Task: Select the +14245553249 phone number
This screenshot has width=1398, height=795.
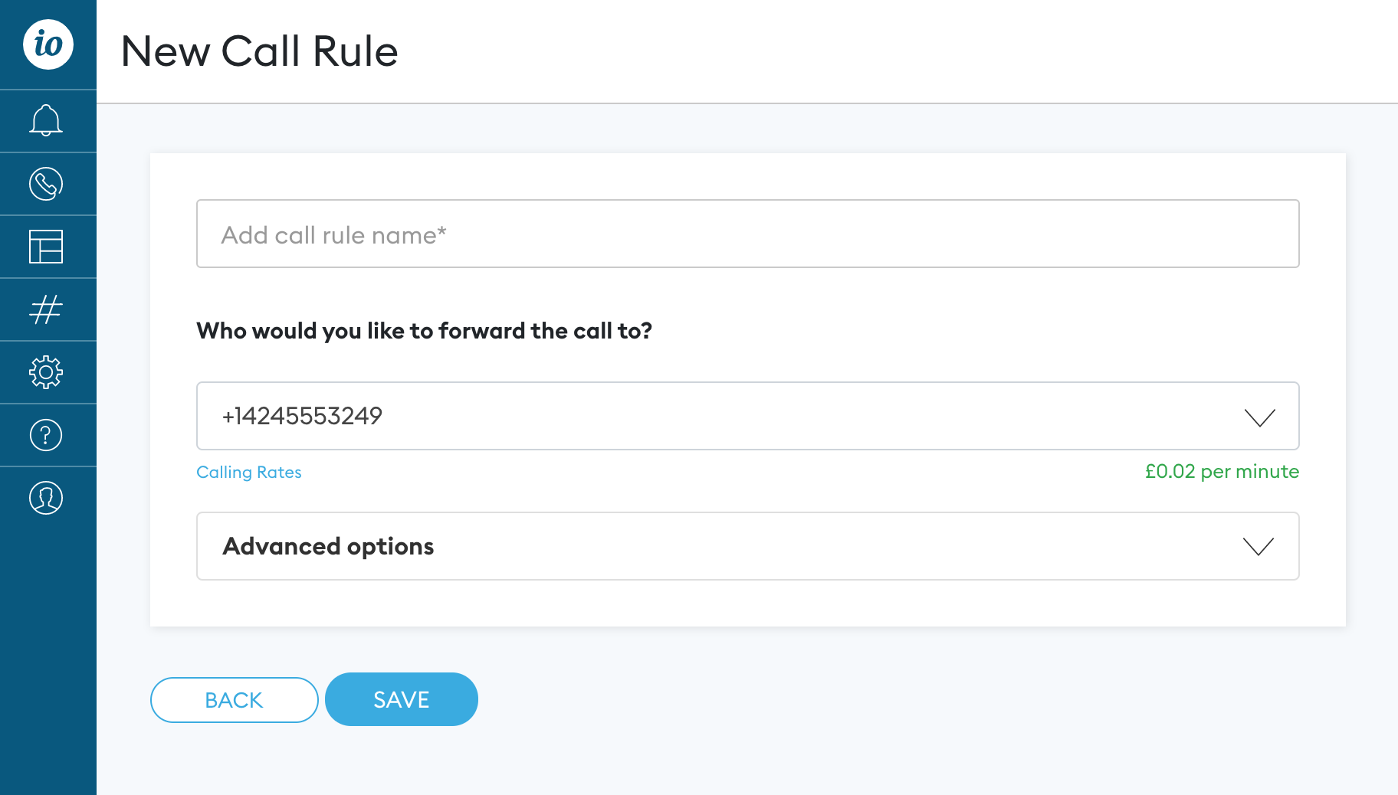Action: point(303,416)
